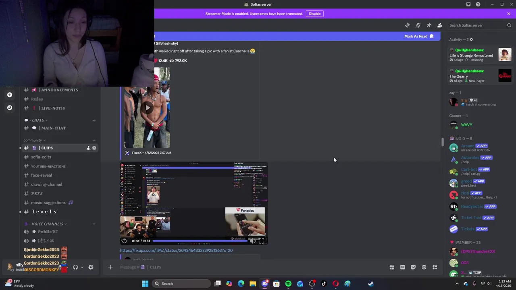Screen dimensions: 516x290
Task: Open the drawing-channel
Action: pyautogui.click(x=59, y=184)
